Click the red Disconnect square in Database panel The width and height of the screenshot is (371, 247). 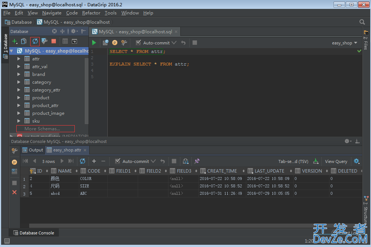coord(54,41)
